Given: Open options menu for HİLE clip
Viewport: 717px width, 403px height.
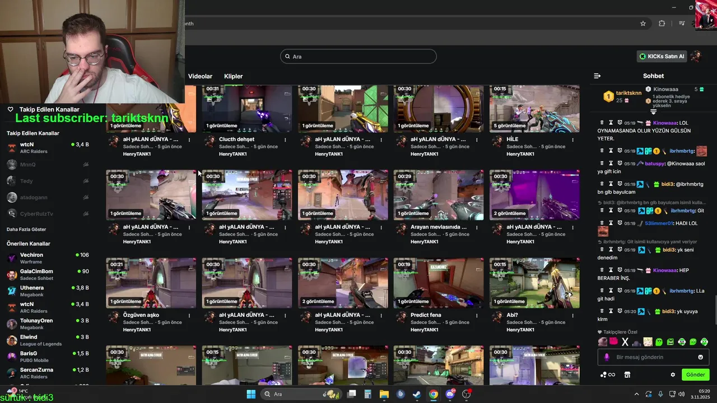Looking at the screenshot, I should 572,139.
